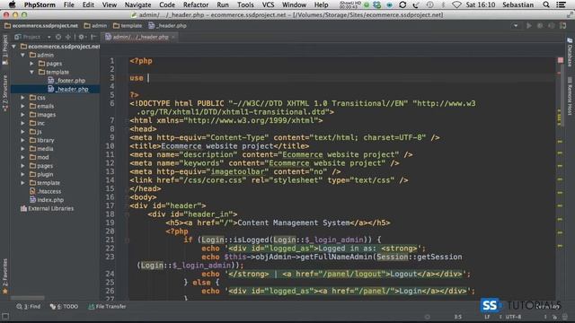Open the Database tool window on right edge
This screenshot has height=323, width=575.
(570, 52)
